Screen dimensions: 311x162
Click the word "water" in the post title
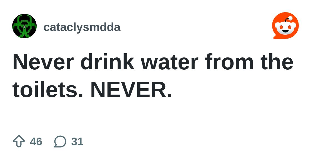(x=169, y=62)
